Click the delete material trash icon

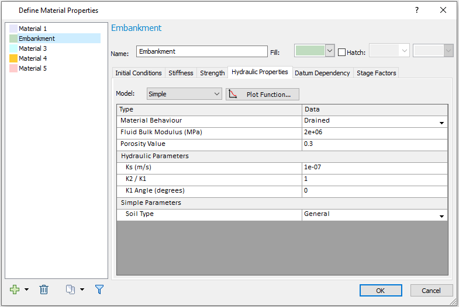(44, 289)
